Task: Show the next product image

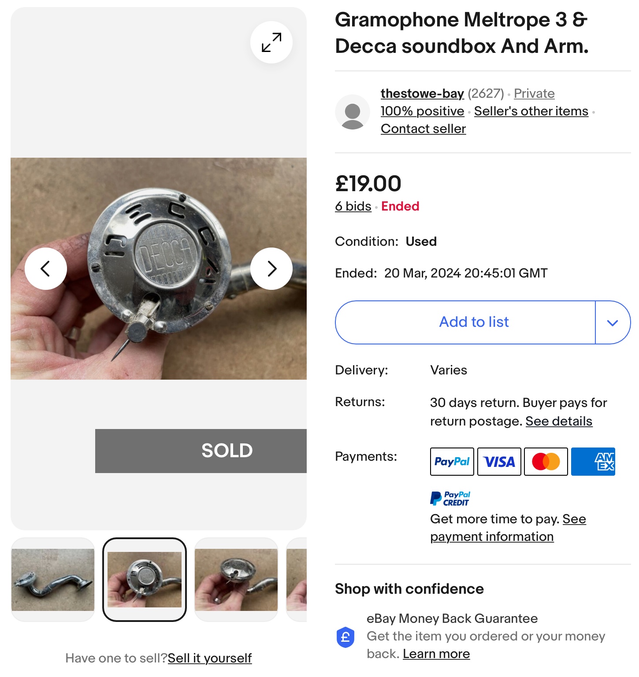Action: click(271, 268)
